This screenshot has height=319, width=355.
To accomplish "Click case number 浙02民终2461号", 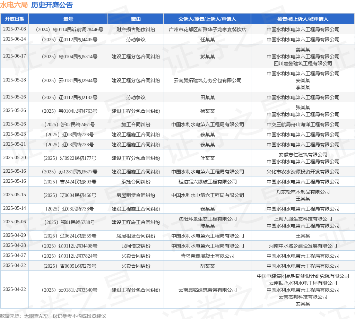I will (x=69, y=124).
